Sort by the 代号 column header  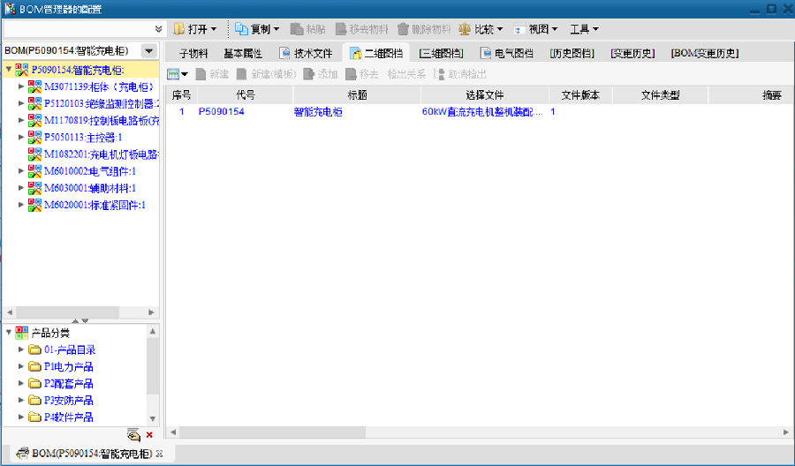pos(246,94)
